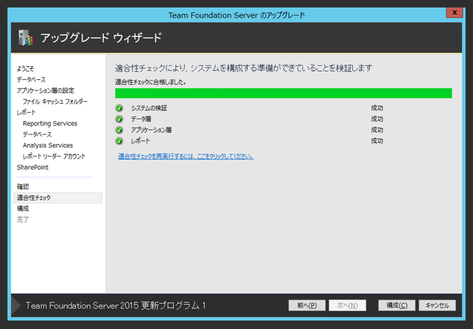The width and height of the screenshot is (473, 329).
Task: Click the greyed 完了 step
Action: click(x=23, y=220)
